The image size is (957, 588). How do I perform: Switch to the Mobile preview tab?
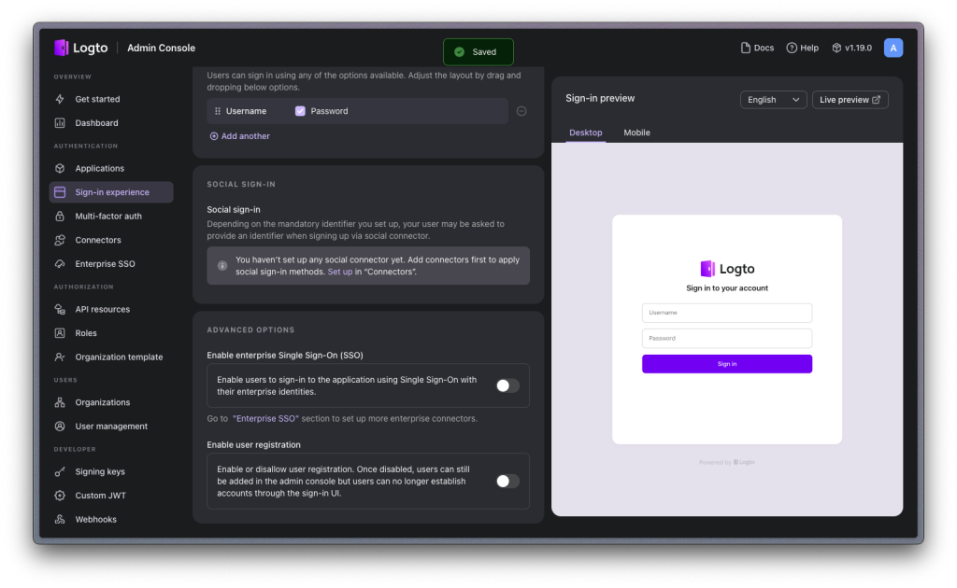tap(636, 133)
